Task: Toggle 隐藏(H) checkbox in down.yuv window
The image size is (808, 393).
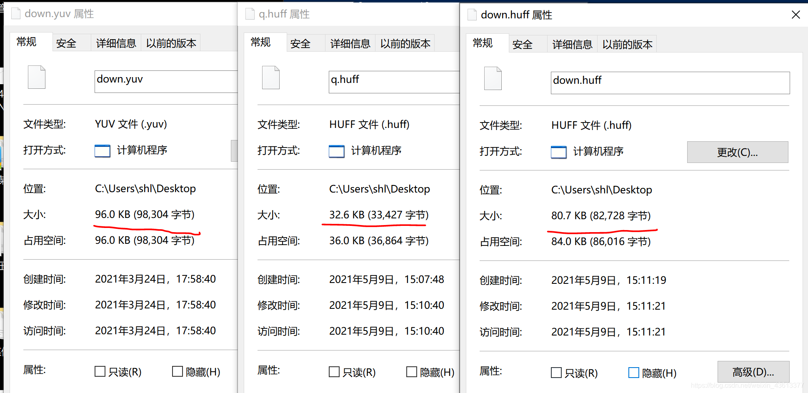Action: click(178, 371)
